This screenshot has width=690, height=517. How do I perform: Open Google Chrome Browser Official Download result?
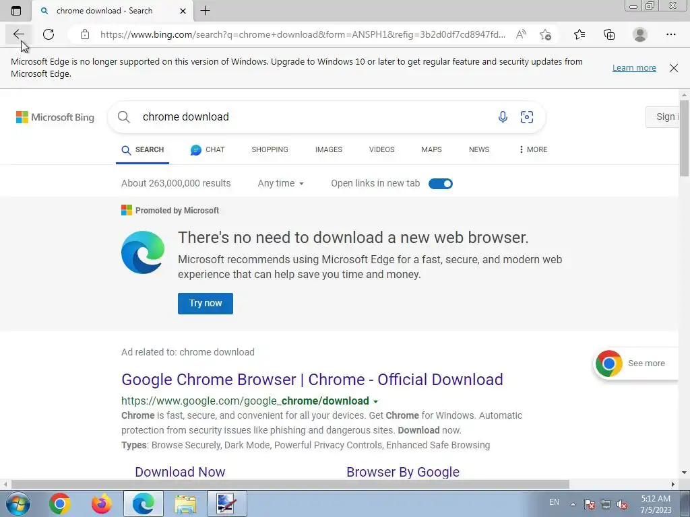pyautogui.click(x=312, y=380)
